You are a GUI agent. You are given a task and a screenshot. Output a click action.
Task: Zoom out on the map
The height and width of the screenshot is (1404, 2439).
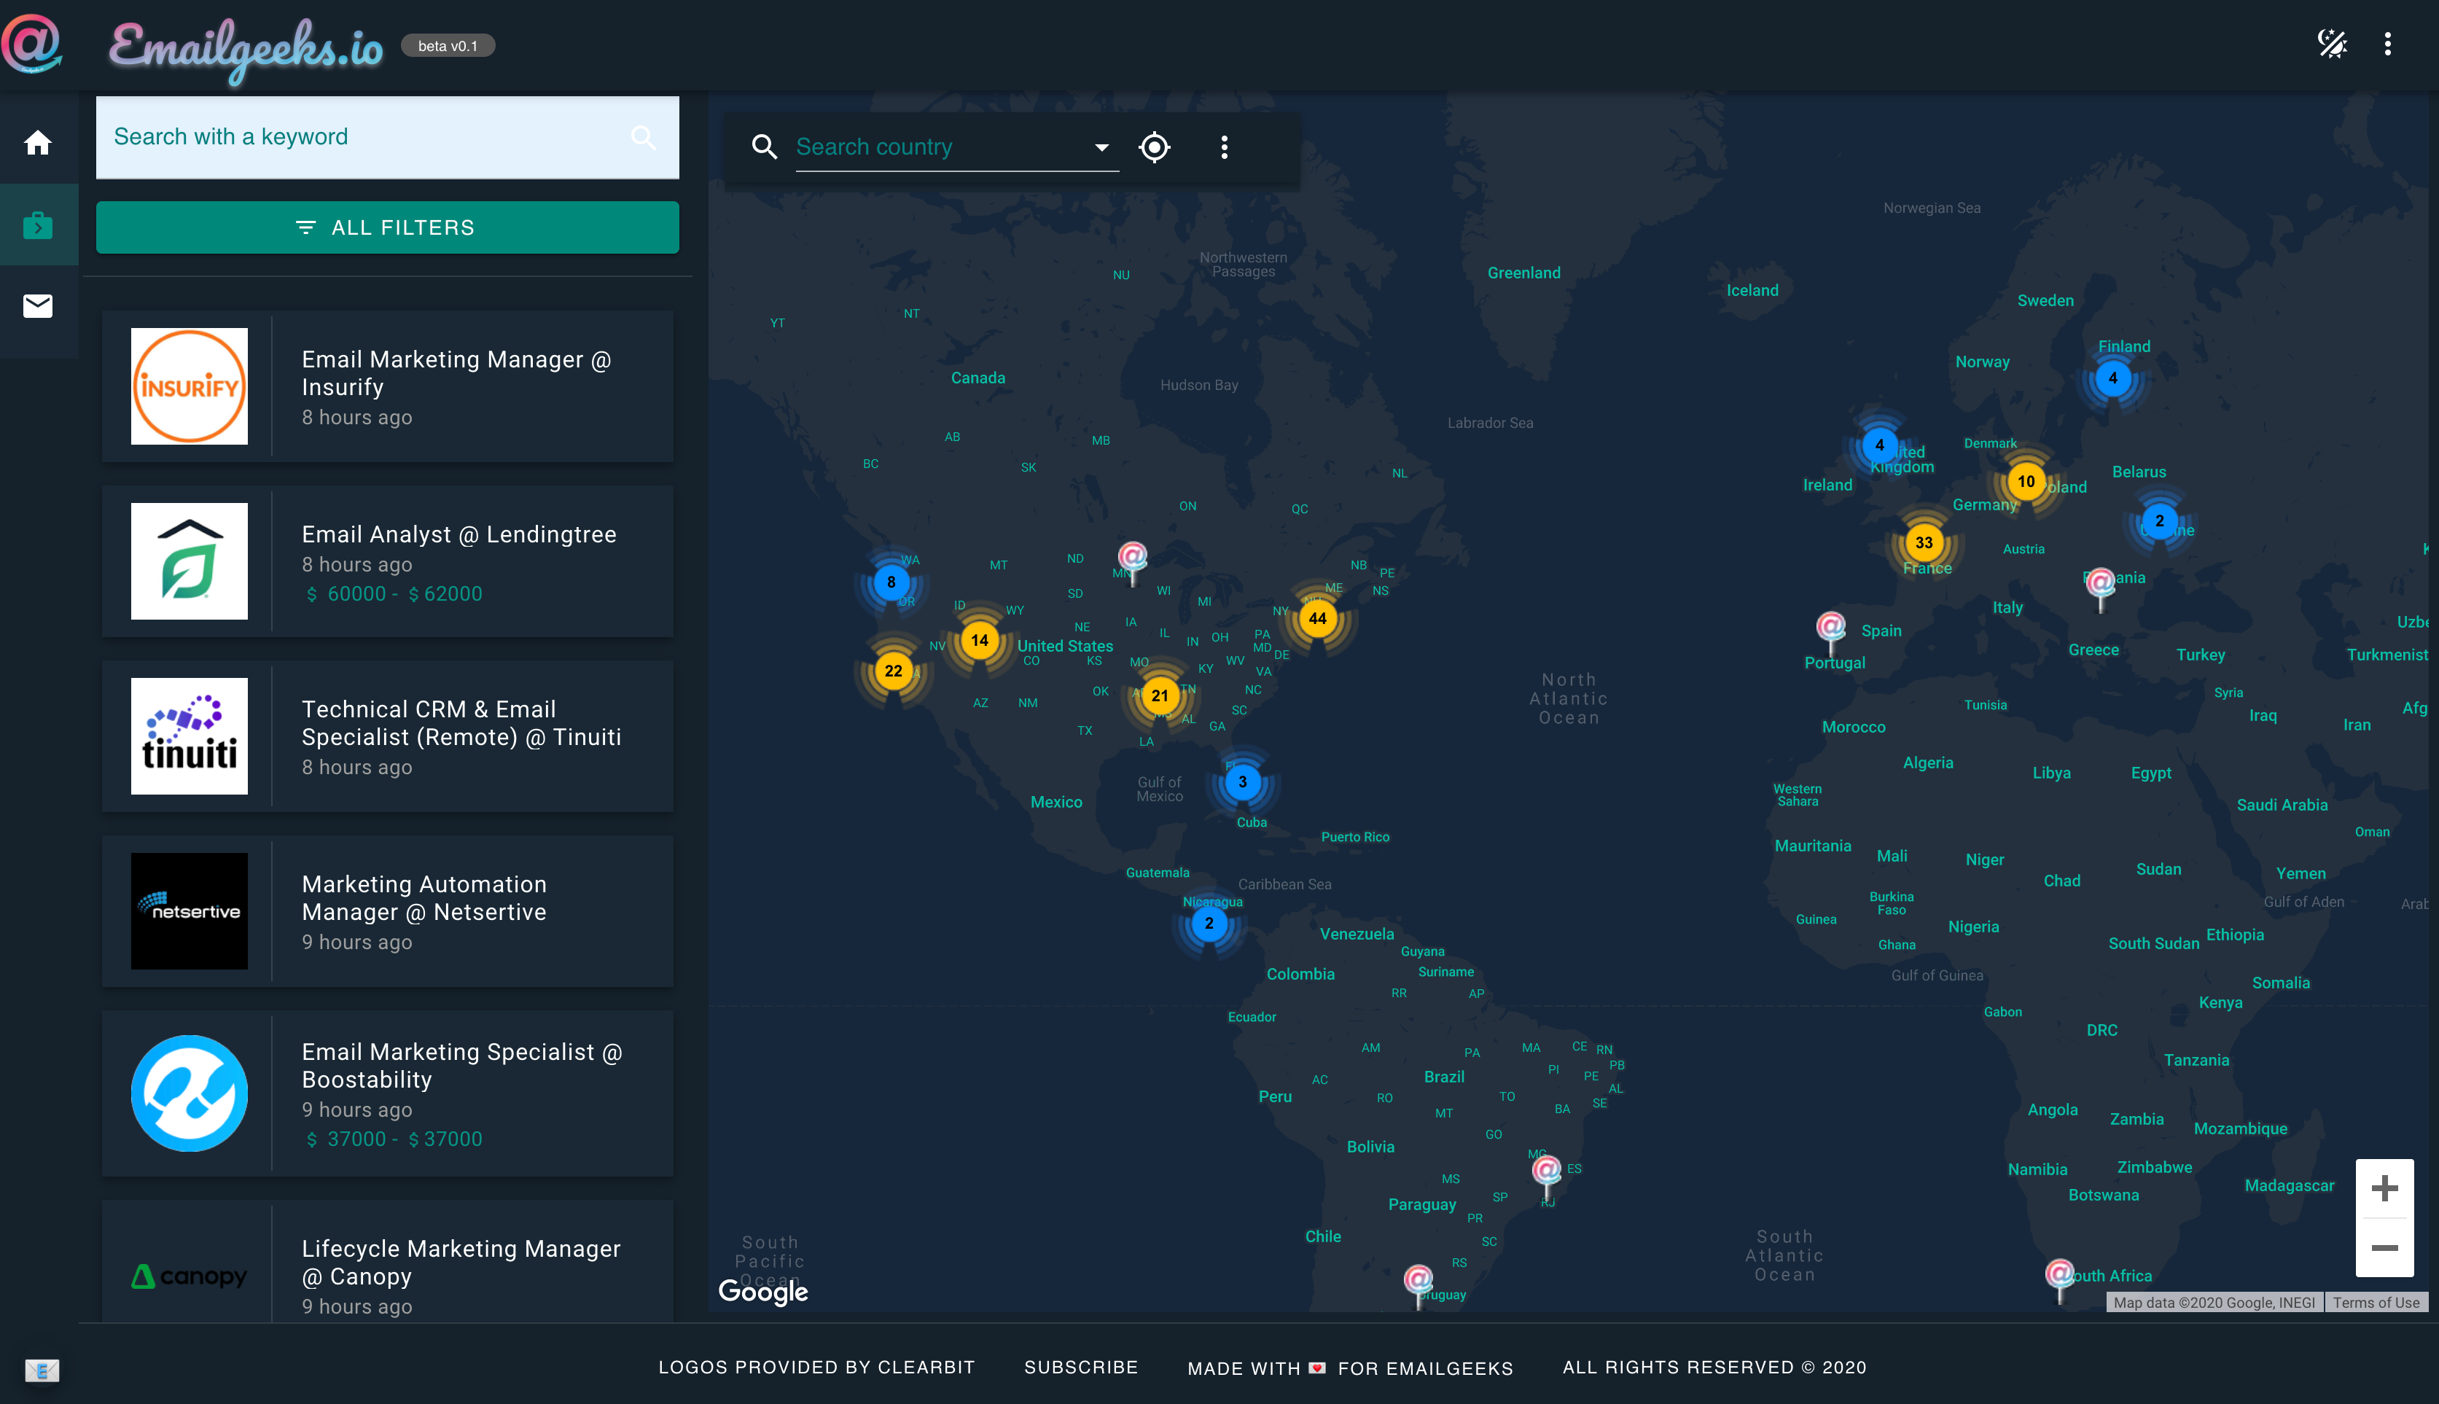click(x=2385, y=1248)
